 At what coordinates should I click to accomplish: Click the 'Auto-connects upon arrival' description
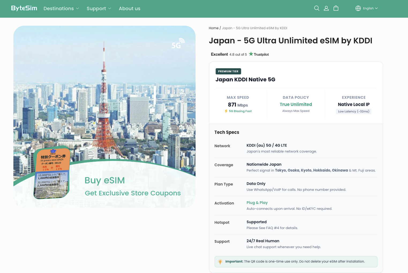pyautogui.click(x=289, y=209)
